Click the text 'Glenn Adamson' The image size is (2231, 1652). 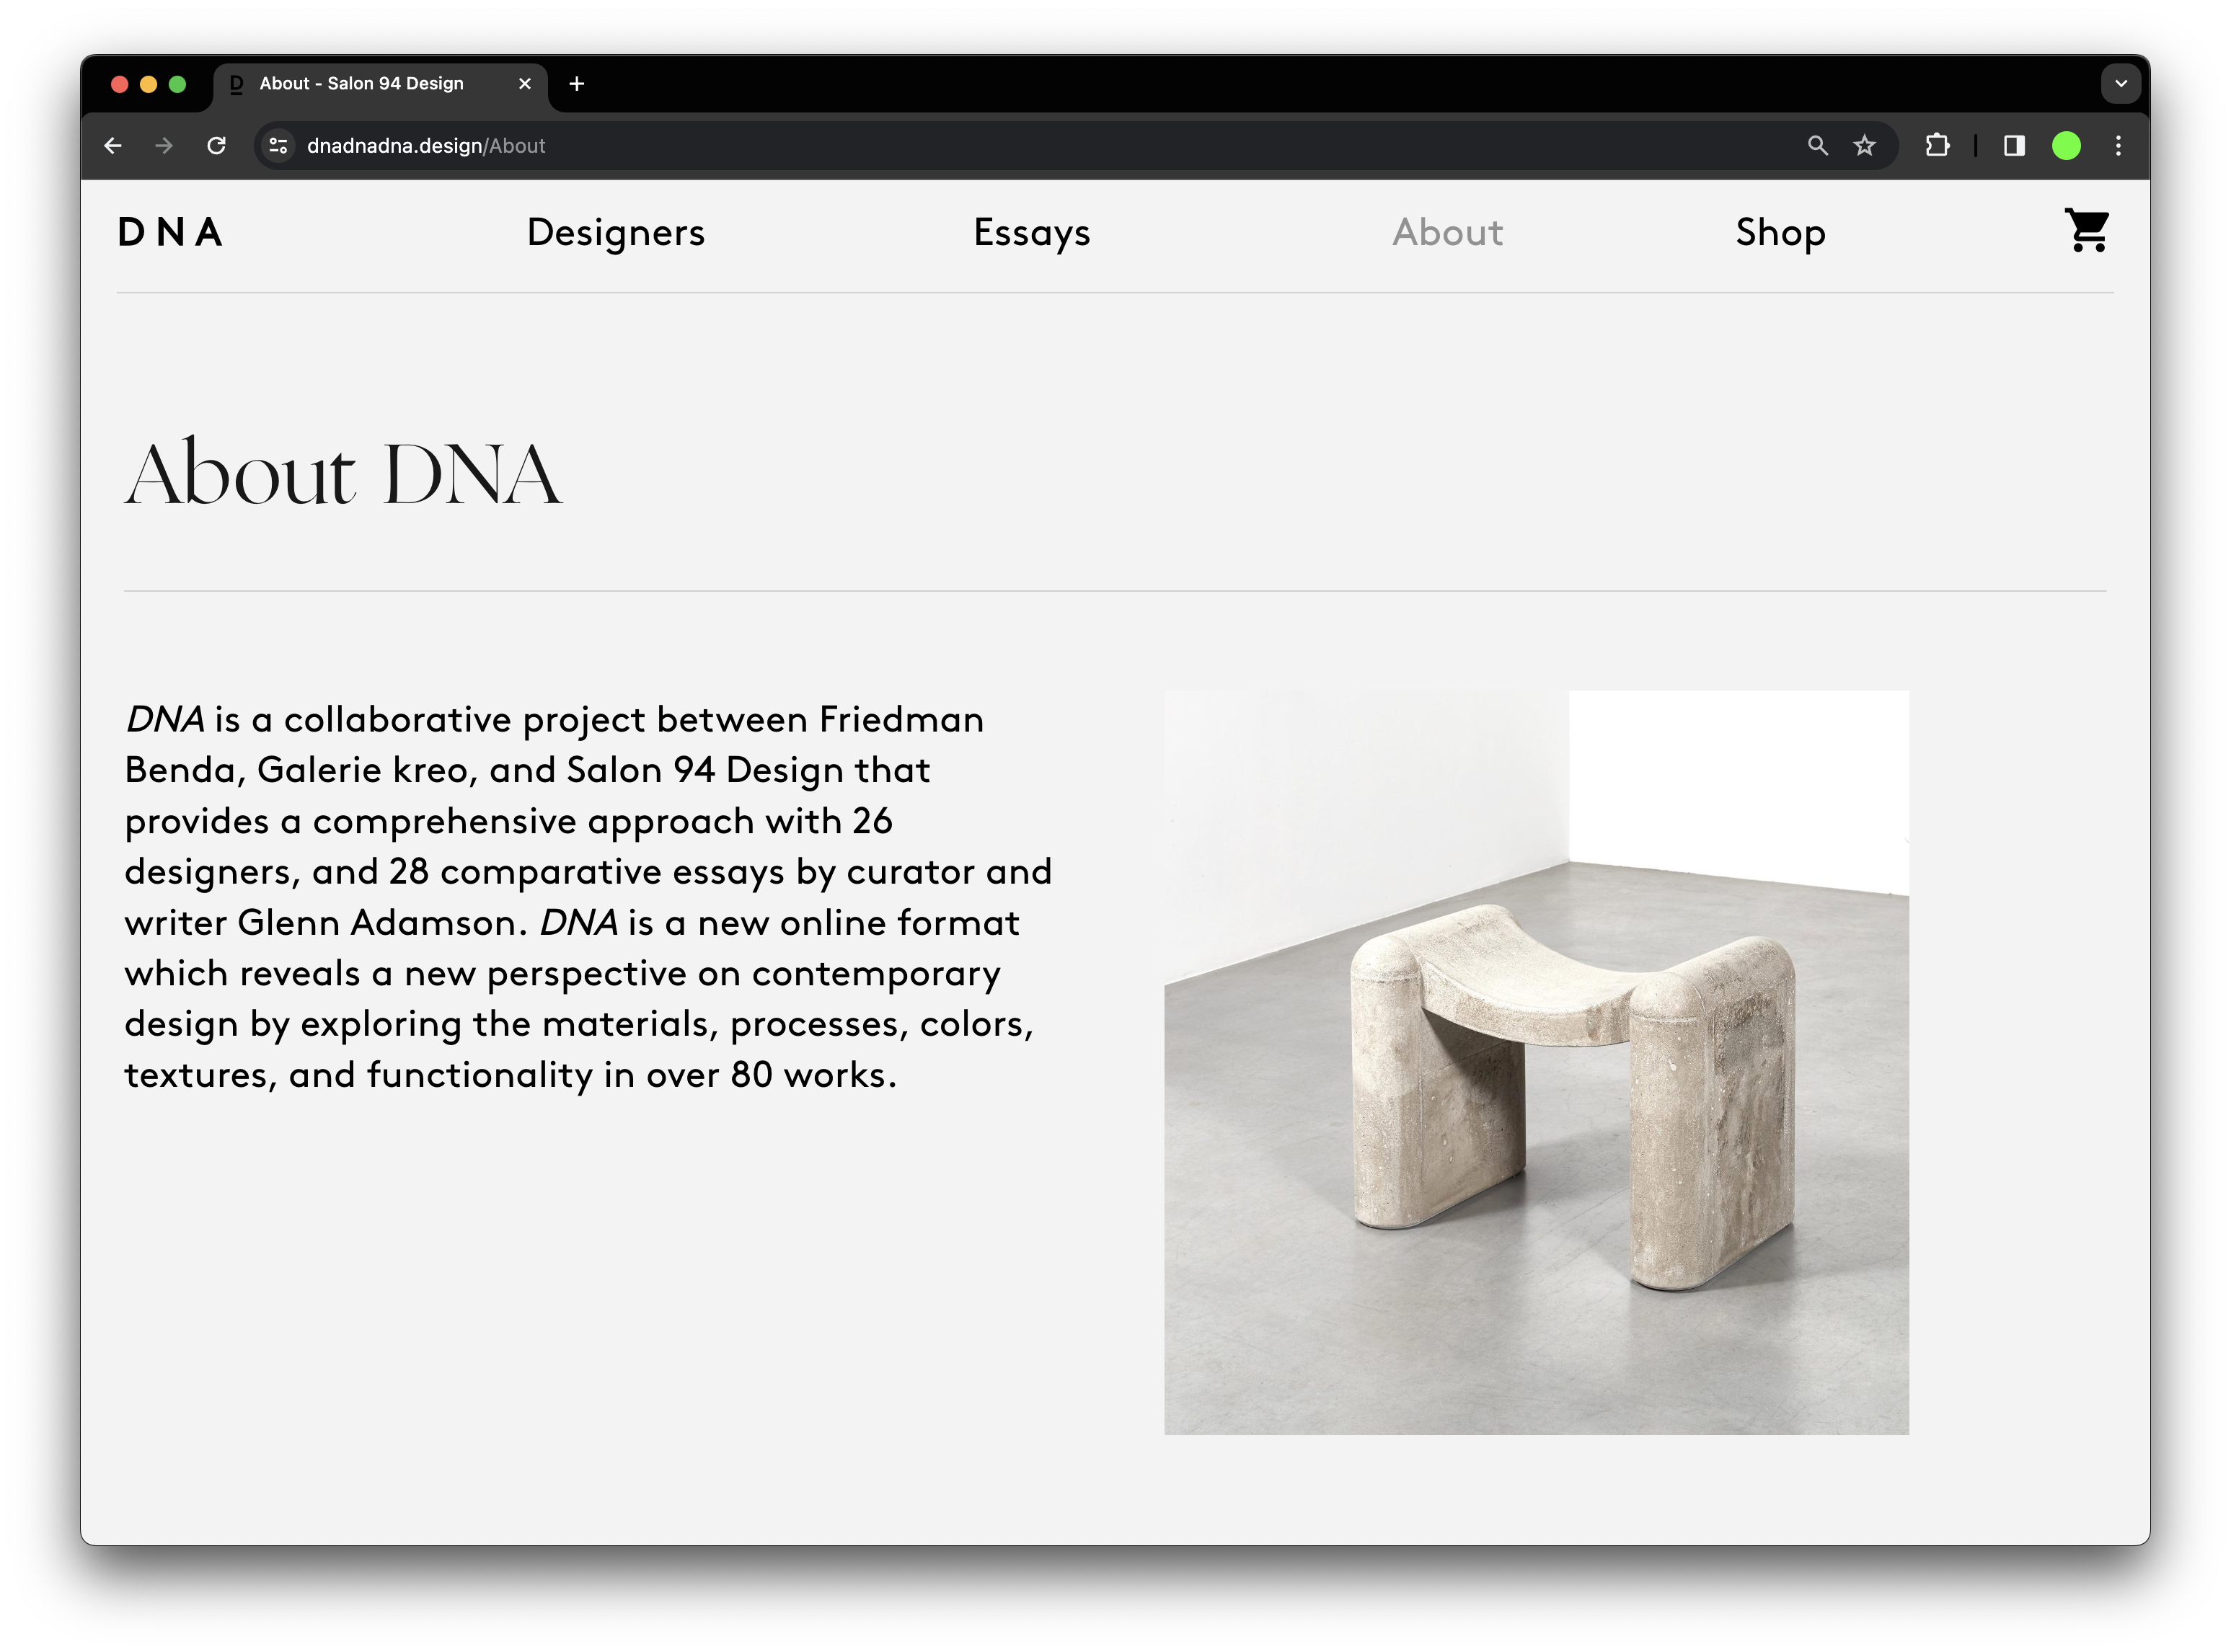click(377, 922)
